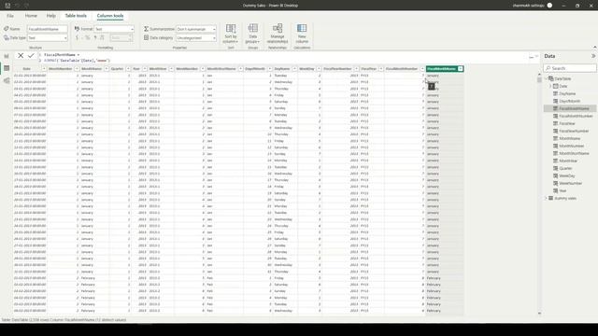This screenshot has width=598, height=336.
Task: Commit the formula with checkmark icon
Action: pyautogui.click(x=31, y=56)
